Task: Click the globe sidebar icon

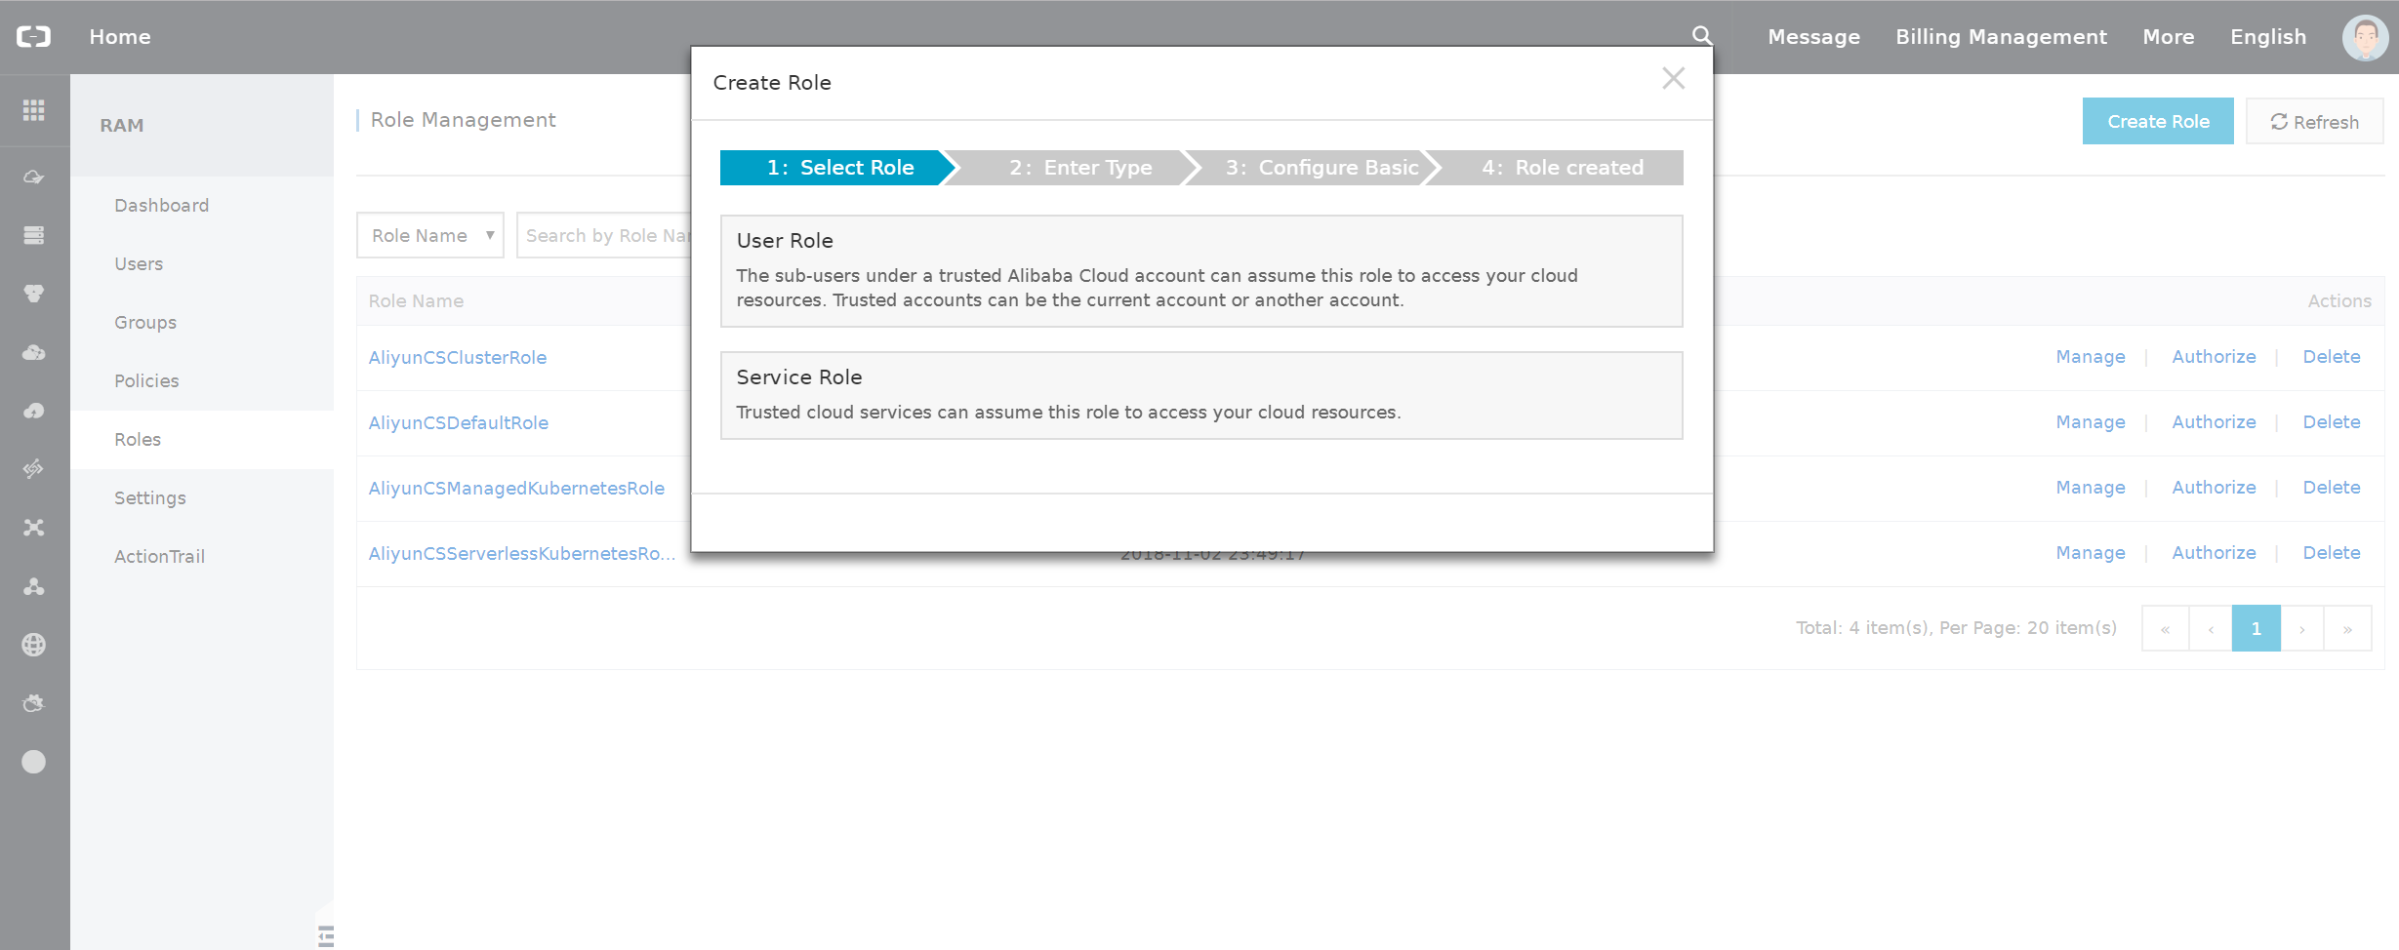Action: point(34,645)
